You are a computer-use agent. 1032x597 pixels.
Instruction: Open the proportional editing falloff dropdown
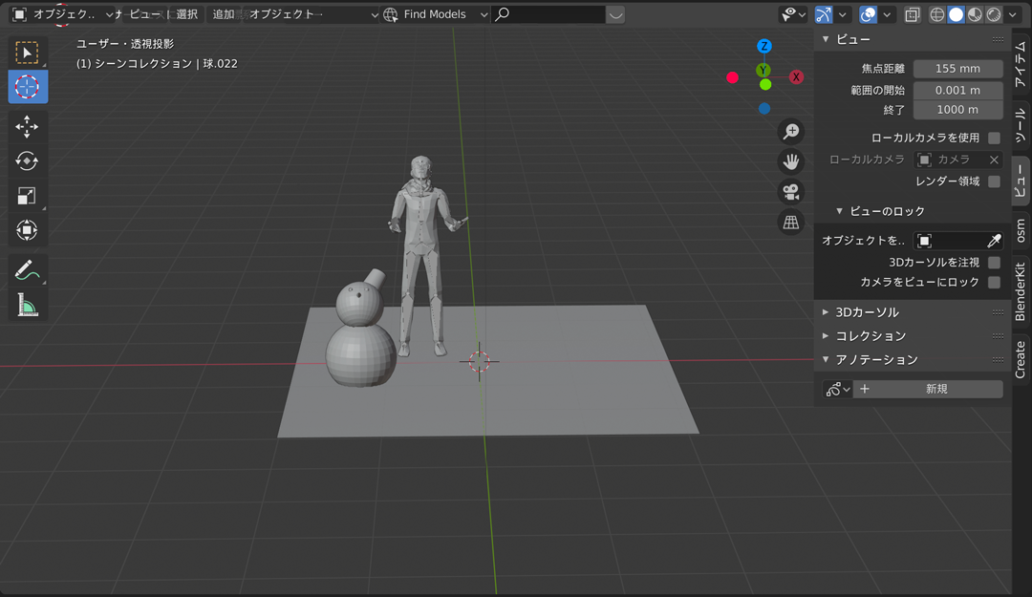(x=887, y=14)
